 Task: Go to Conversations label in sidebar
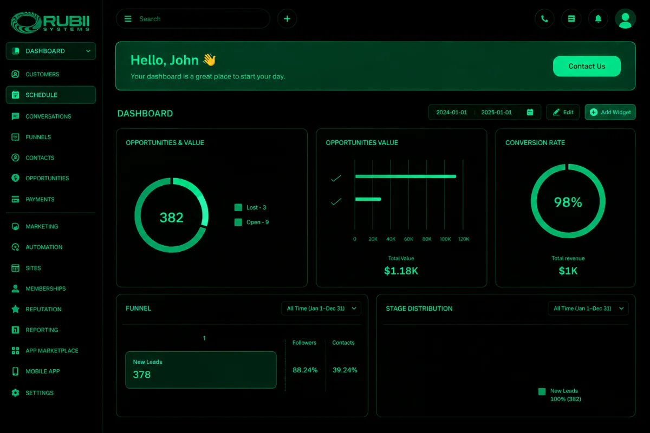tap(48, 116)
